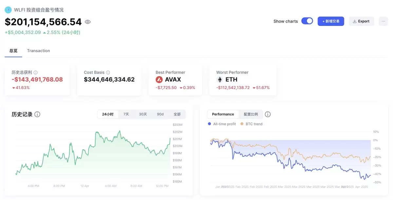This screenshot has width=393, height=200.
Task: Select the 全部 time range
Action: [x=177, y=114]
